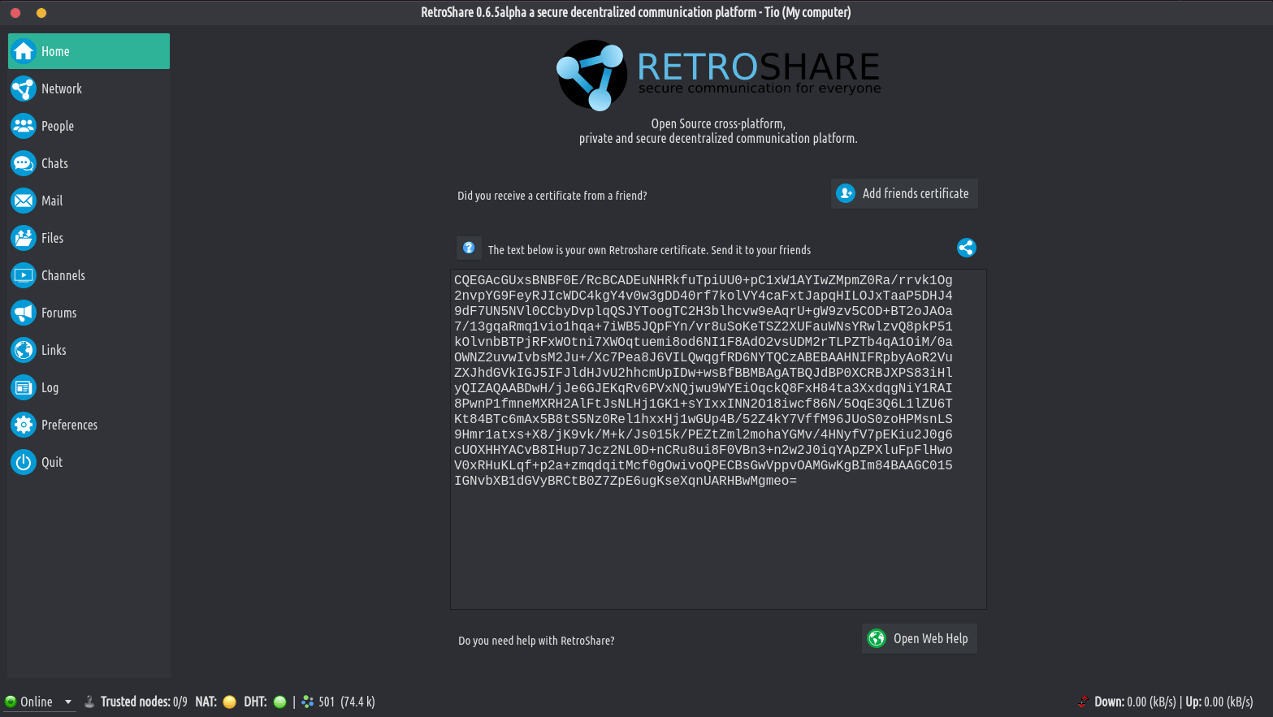This screenshot has width=1273, height=717.
Task: Go to the Mail section
Action: pos(24,201)
